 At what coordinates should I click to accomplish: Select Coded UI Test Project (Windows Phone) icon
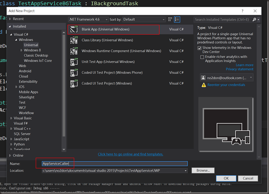(74, 73)
